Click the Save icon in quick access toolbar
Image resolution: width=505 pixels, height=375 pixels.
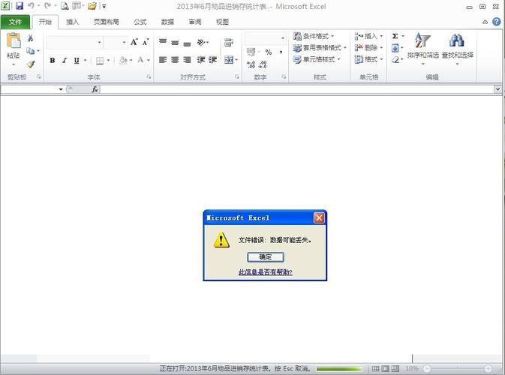(19, 6)
